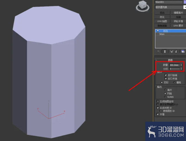Open the object color swatch
186x141 pixels.
coord(185,2)
